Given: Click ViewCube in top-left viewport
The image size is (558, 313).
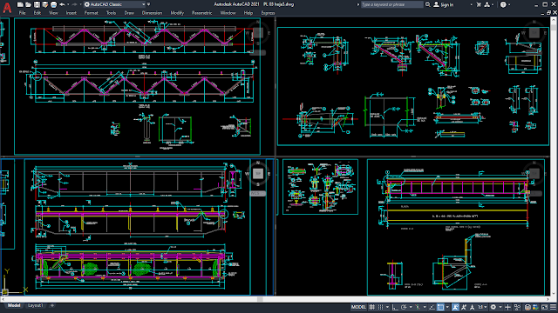Looking at the screenshot, I should point(258,33).
